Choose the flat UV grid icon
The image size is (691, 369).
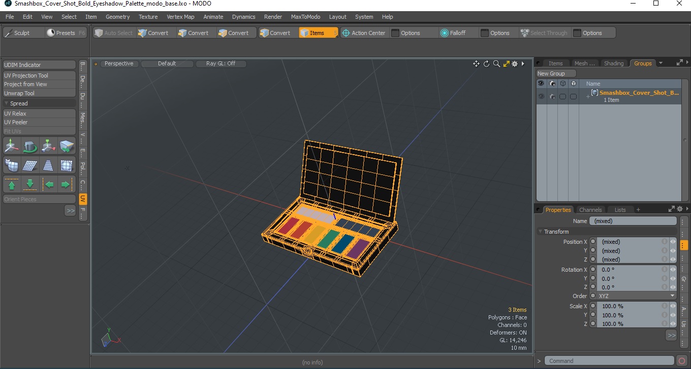tap(30, 165)
